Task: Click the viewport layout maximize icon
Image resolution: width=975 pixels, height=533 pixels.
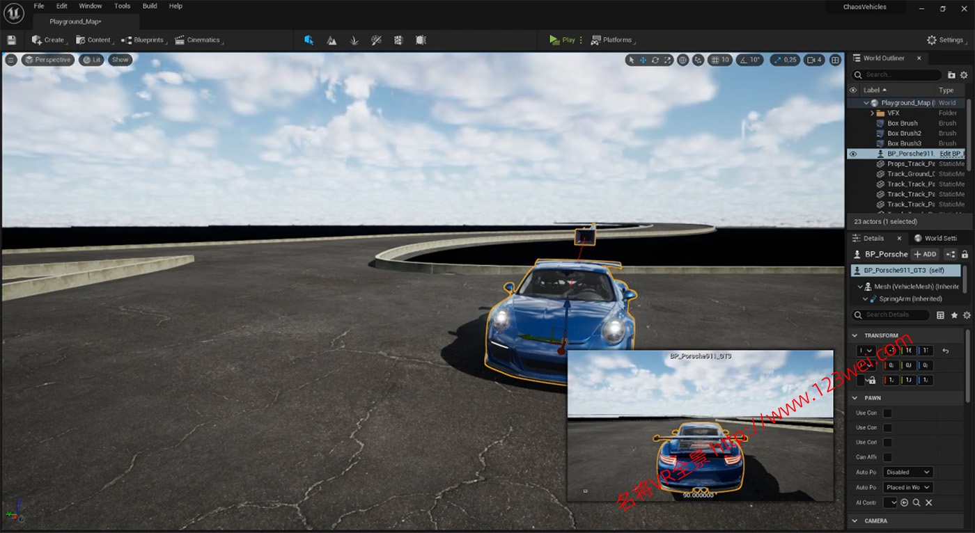Action: tap(835, 60)
